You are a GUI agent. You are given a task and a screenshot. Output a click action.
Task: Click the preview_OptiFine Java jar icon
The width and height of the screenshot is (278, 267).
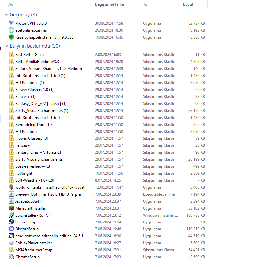(11, 194)
